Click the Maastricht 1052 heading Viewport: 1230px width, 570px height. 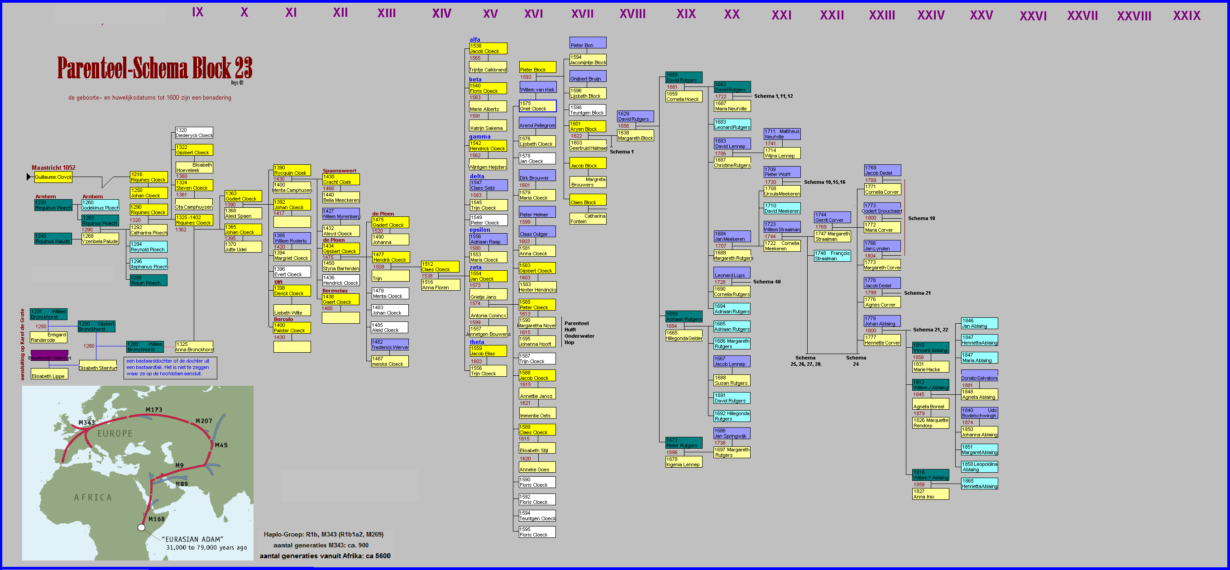(53, 168)
